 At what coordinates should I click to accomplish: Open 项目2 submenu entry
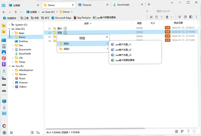(83, 49)
